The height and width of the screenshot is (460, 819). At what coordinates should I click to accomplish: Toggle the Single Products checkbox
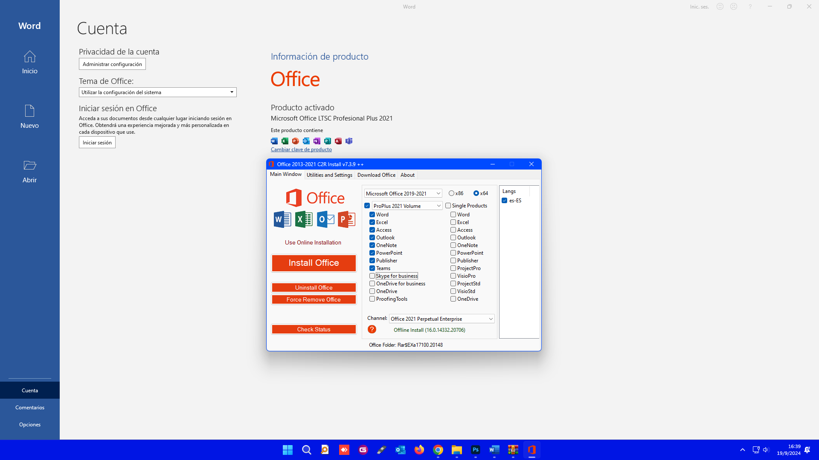(448, 206)
